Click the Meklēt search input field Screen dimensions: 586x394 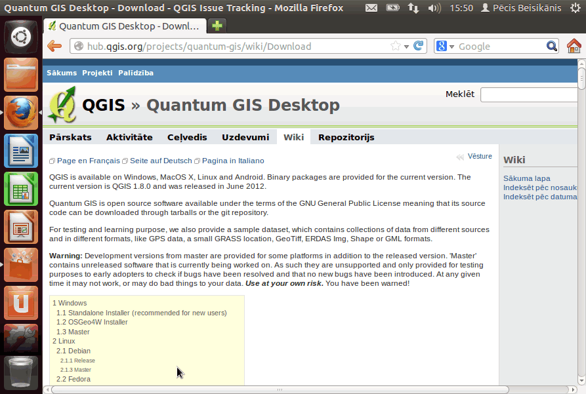click(529, 94)
